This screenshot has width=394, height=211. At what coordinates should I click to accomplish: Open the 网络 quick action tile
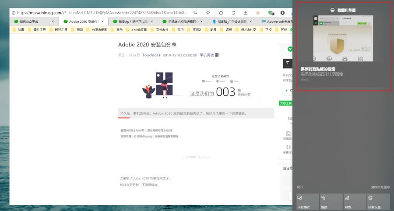355,202
